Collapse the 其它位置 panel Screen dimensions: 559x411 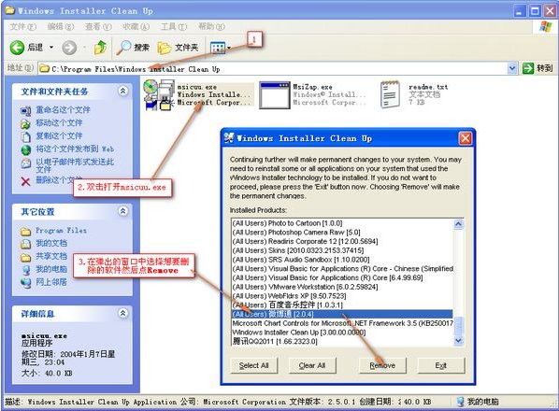pos(122,211)
